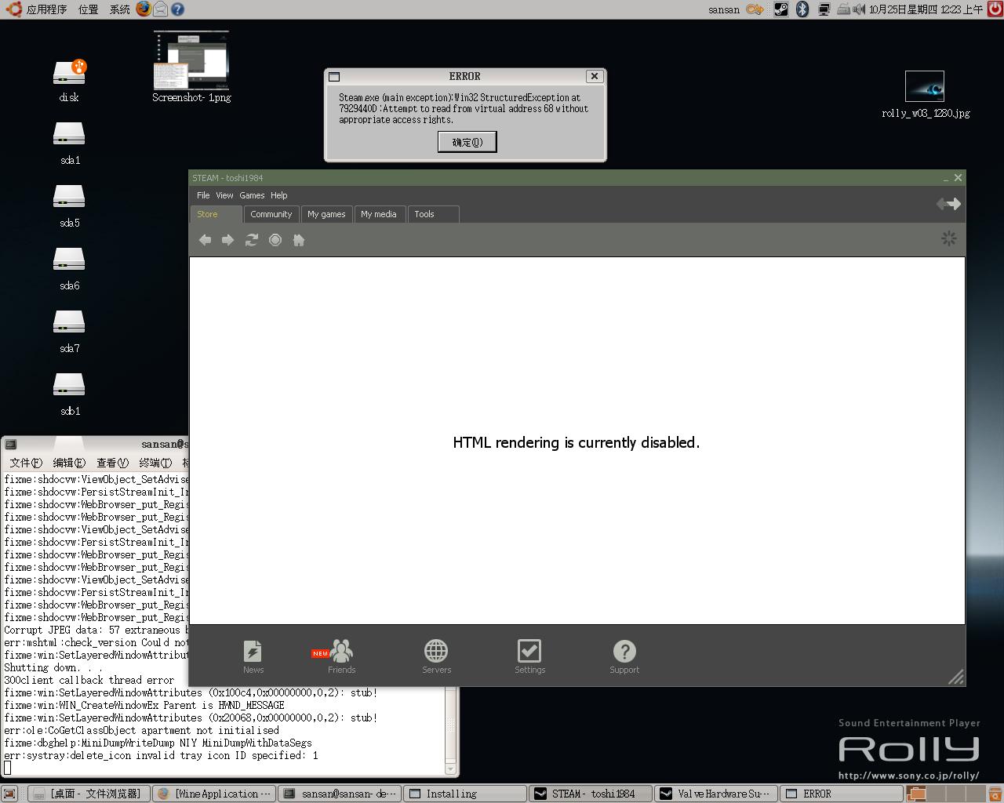Viewport: 1004px width, 803px height.
Task: Switch to the Community tab
Action: click(x=271, y=214)
